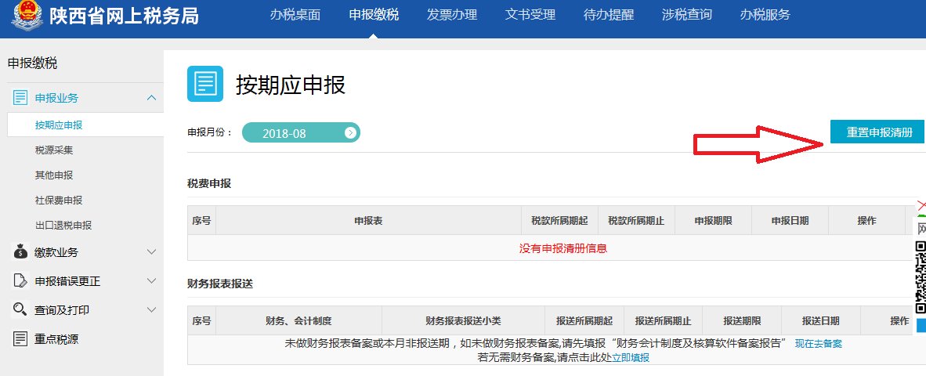Click the 申报日期 column header
The height and width of the screenshot is (376, 926).
790,221
